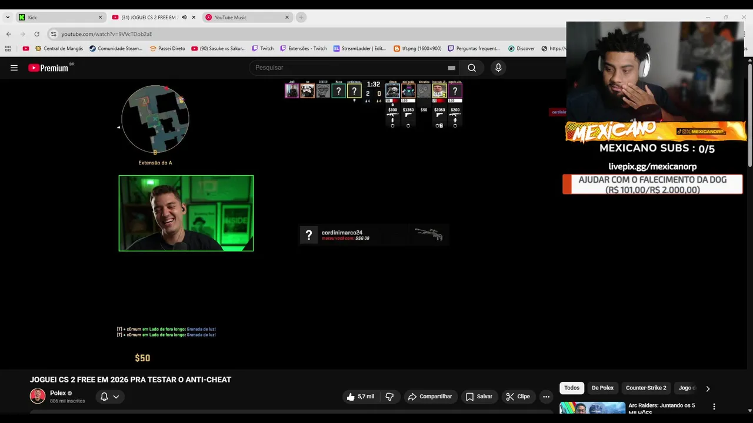This screenshot has height=423, width=753.
Task: Open the Polex channel avatar
Action: (38, 396)
